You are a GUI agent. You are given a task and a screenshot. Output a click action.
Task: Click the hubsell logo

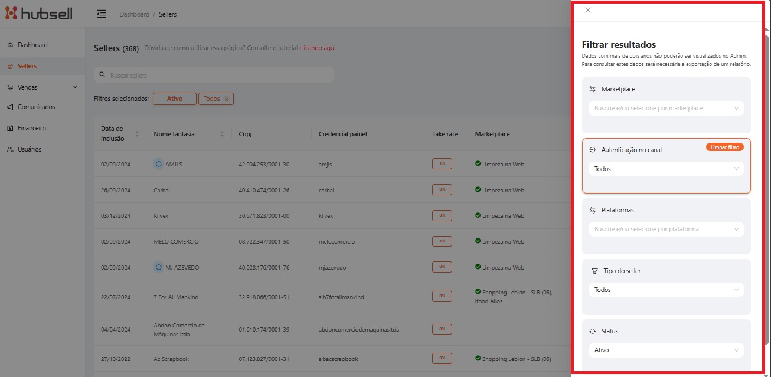(x=39, y=14)
